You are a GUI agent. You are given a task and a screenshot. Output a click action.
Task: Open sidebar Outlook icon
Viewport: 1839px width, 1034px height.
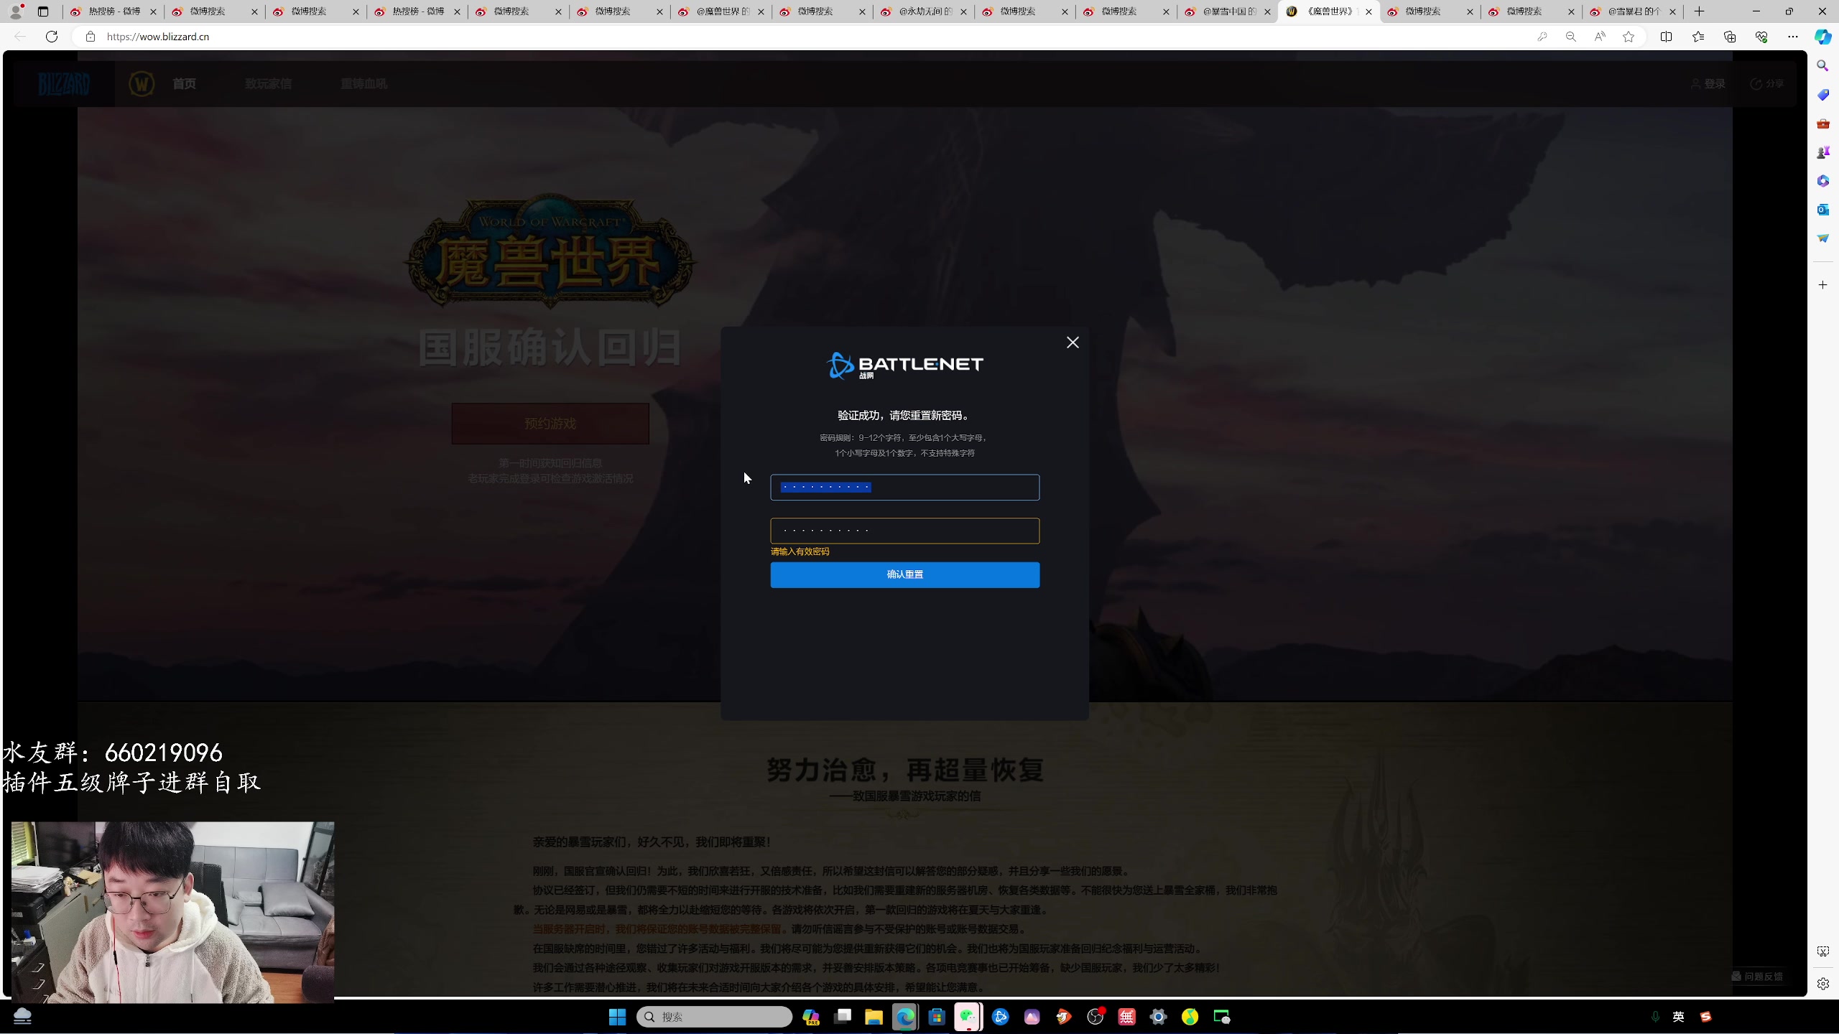pos(1823,210)
